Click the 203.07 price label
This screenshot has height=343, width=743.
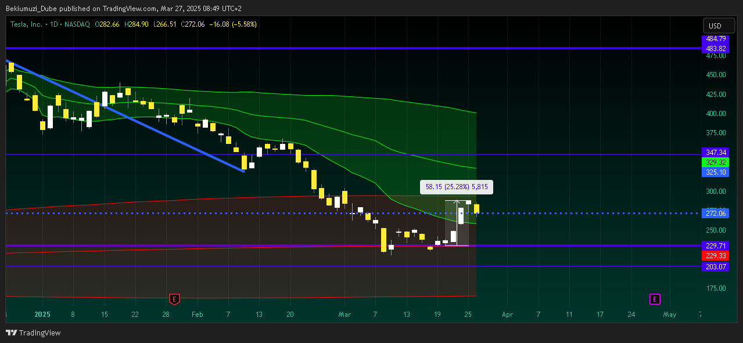click(x=715, y=266)
